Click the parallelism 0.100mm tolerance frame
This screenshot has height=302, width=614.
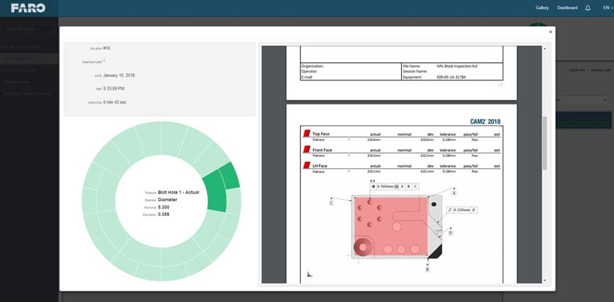pos(461,210)
